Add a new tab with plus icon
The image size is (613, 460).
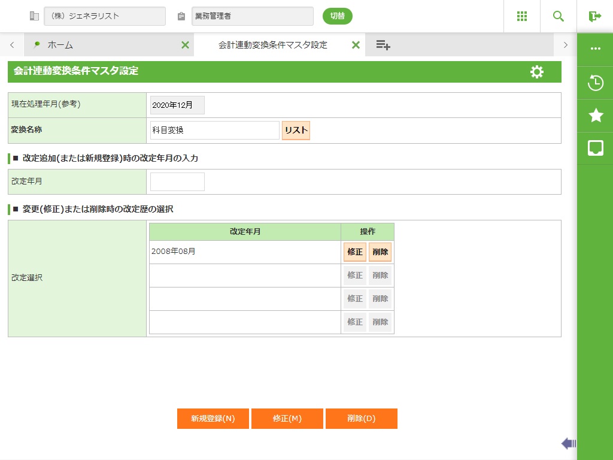[383, 45]
